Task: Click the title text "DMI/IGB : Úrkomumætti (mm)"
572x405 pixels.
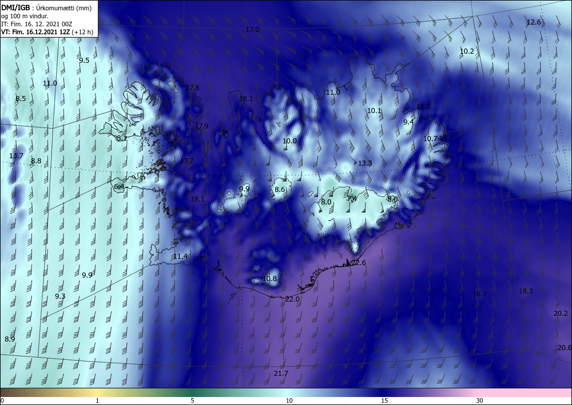Action: 46,7
